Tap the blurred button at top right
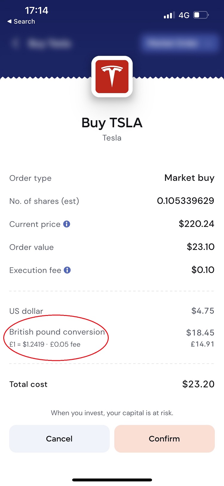224x486 pixels. coord(179,43)
